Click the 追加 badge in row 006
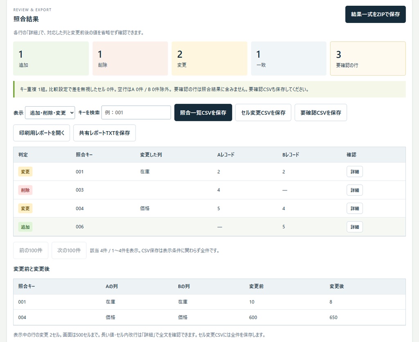This screenshot has height=342, width=419. click(25, 227)
